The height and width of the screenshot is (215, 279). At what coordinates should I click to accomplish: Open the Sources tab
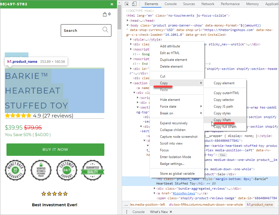[x=189, y=4]
